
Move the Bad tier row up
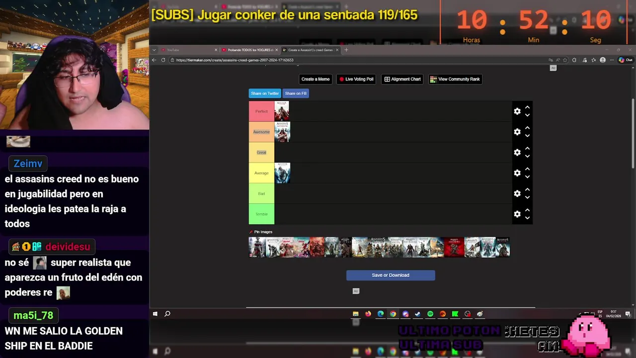pos(528,189)
